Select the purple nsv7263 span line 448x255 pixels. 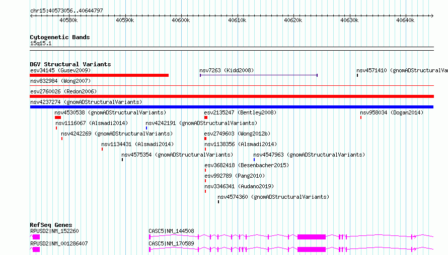(259, 75)
